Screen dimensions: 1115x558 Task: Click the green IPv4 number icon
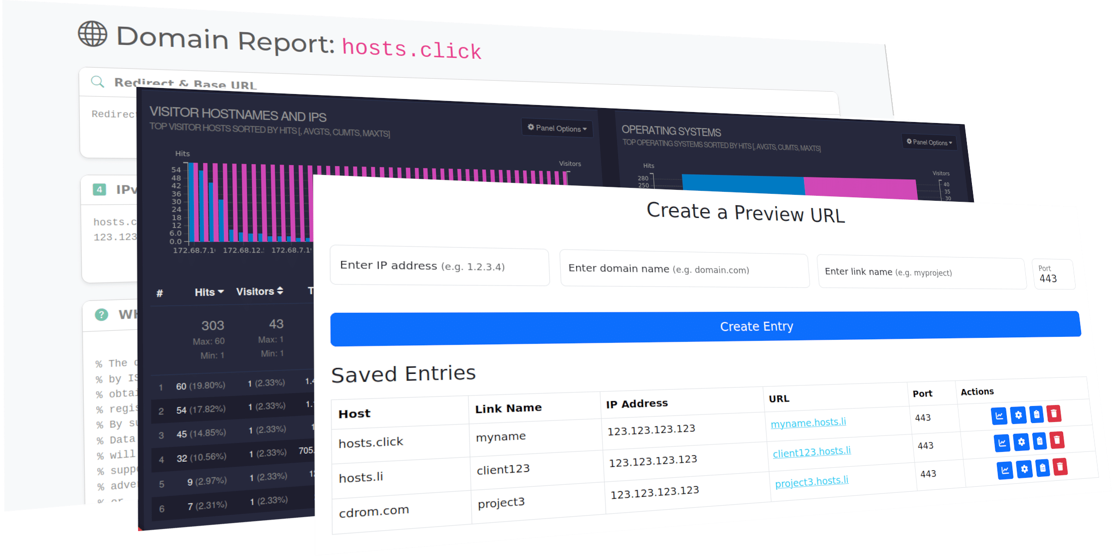(100, 189)
